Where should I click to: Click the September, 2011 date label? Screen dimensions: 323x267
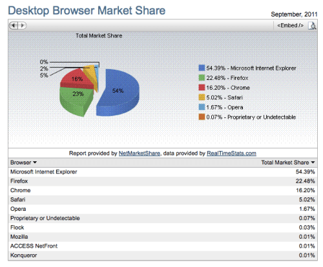(x=294, y=14)
